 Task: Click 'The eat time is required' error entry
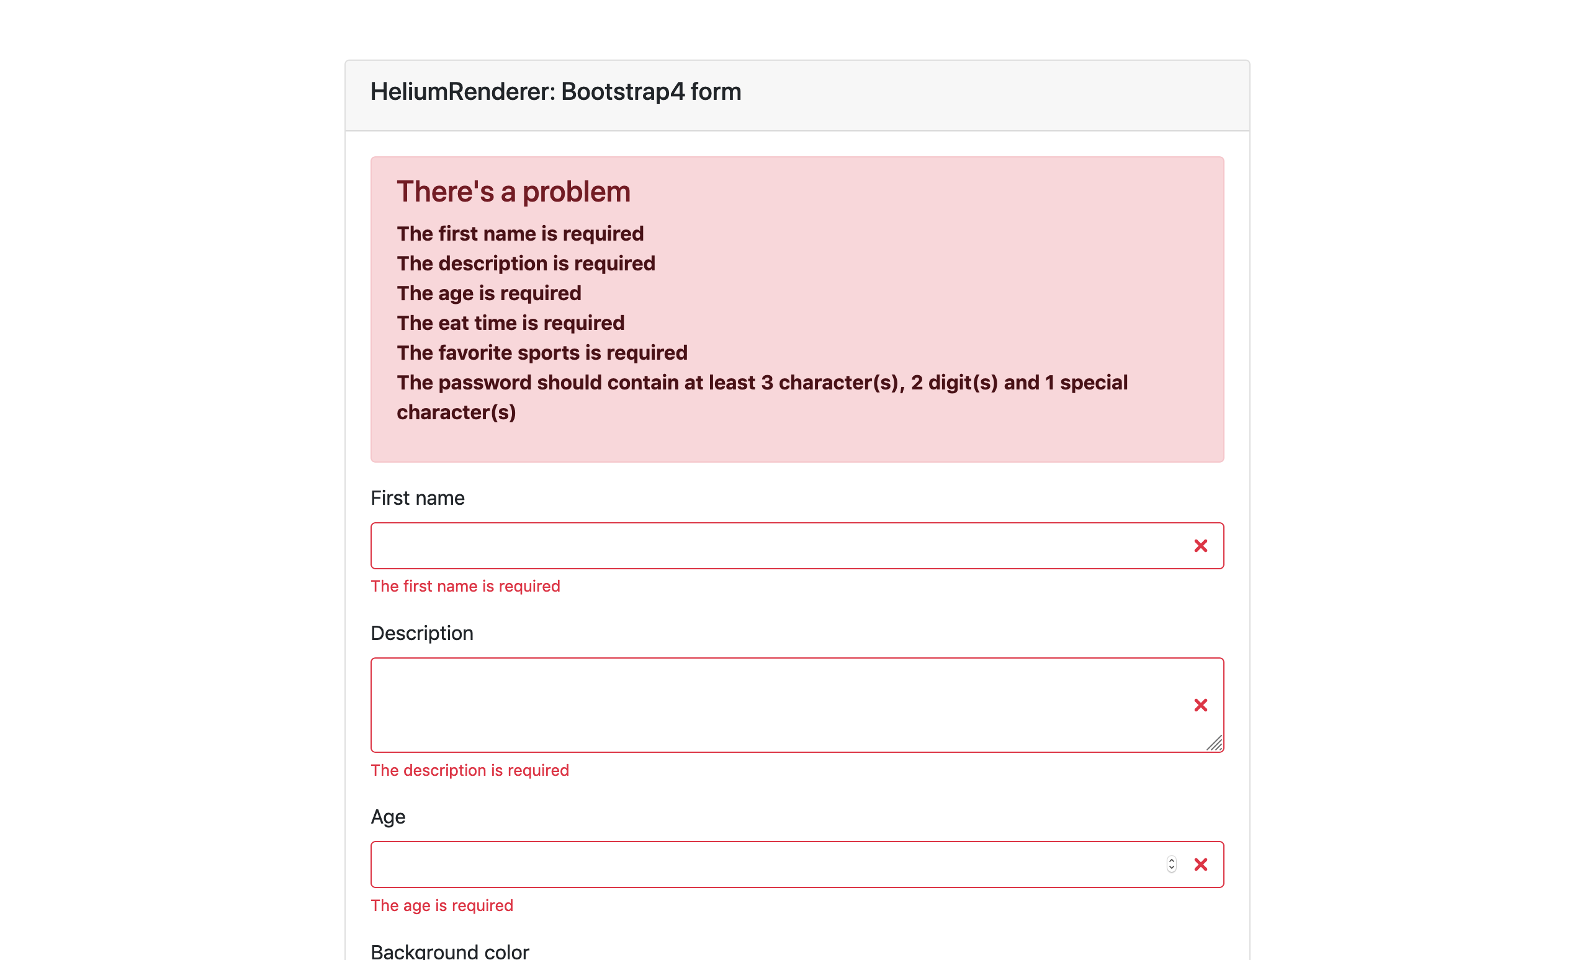click(x=510, y=323)
